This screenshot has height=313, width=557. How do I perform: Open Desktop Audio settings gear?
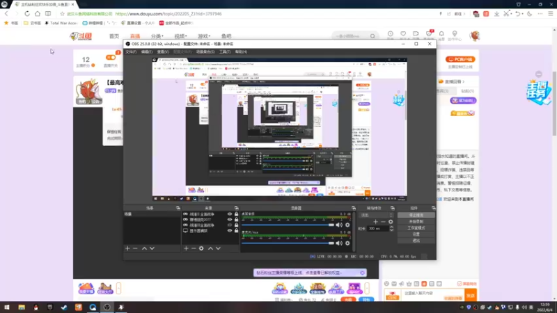click(347, 225)
